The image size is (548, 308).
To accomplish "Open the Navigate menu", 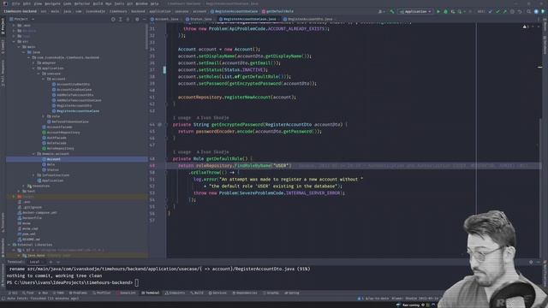I will [x=52, y=3].
